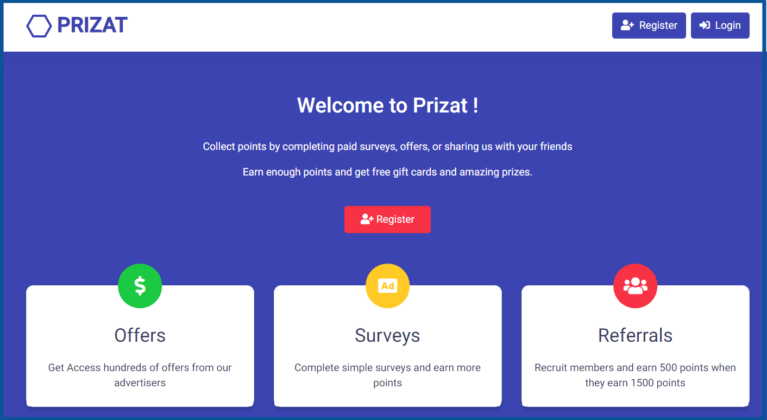767x420 pixels.
Task: Select the Referrals card heading
Action: (636, 335)
